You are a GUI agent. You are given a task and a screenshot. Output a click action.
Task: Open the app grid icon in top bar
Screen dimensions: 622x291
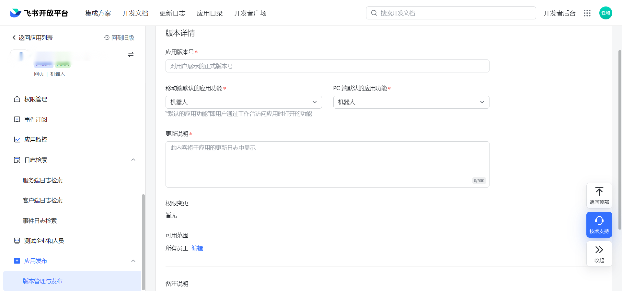point(587,13)
